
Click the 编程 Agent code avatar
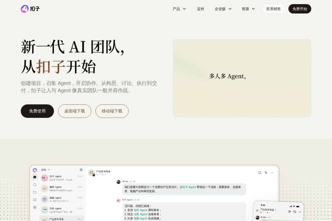[45, 188]
